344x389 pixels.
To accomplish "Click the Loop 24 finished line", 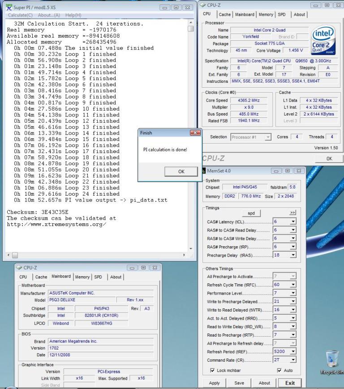I will [67, 194].
